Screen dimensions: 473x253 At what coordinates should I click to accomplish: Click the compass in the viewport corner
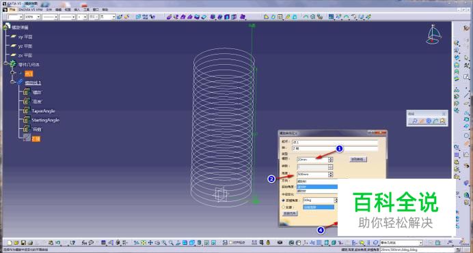point(434,34)
